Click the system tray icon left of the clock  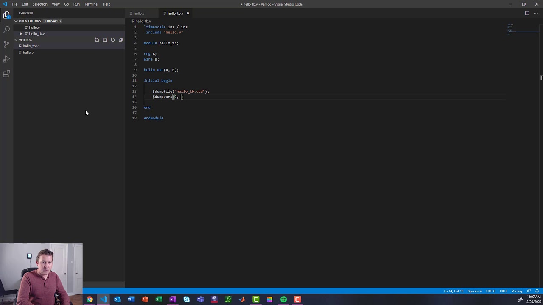(521, 299)
